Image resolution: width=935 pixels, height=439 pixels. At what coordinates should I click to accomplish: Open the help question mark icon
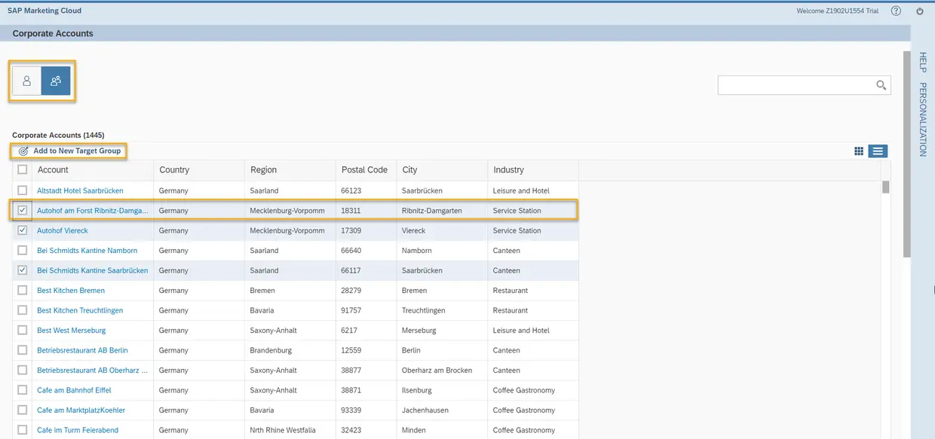tap(896, 11)
